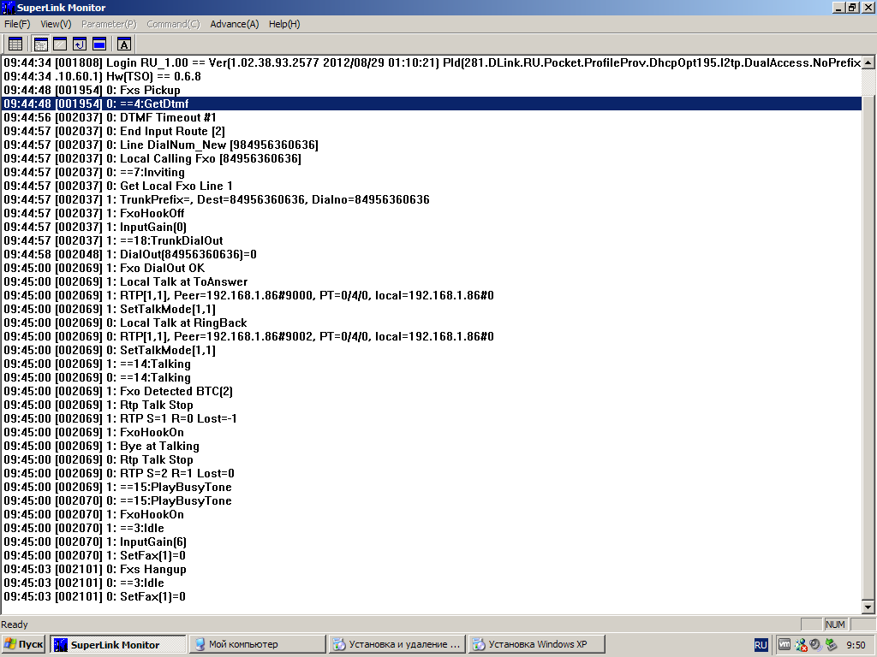The height and width of the screenshot is (657, 877).
Task: Click the Safely Remove Hardware tray icon
Action: (831, 644)
